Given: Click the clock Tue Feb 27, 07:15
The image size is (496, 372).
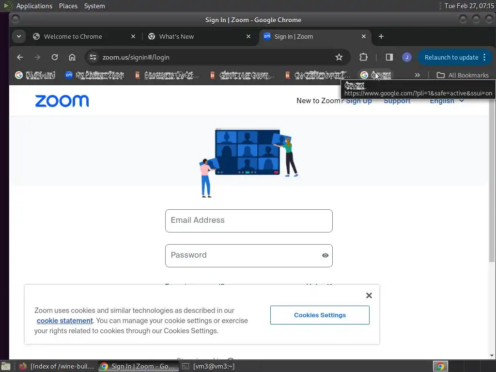Looking at the screenshot, I should (469, 6).
